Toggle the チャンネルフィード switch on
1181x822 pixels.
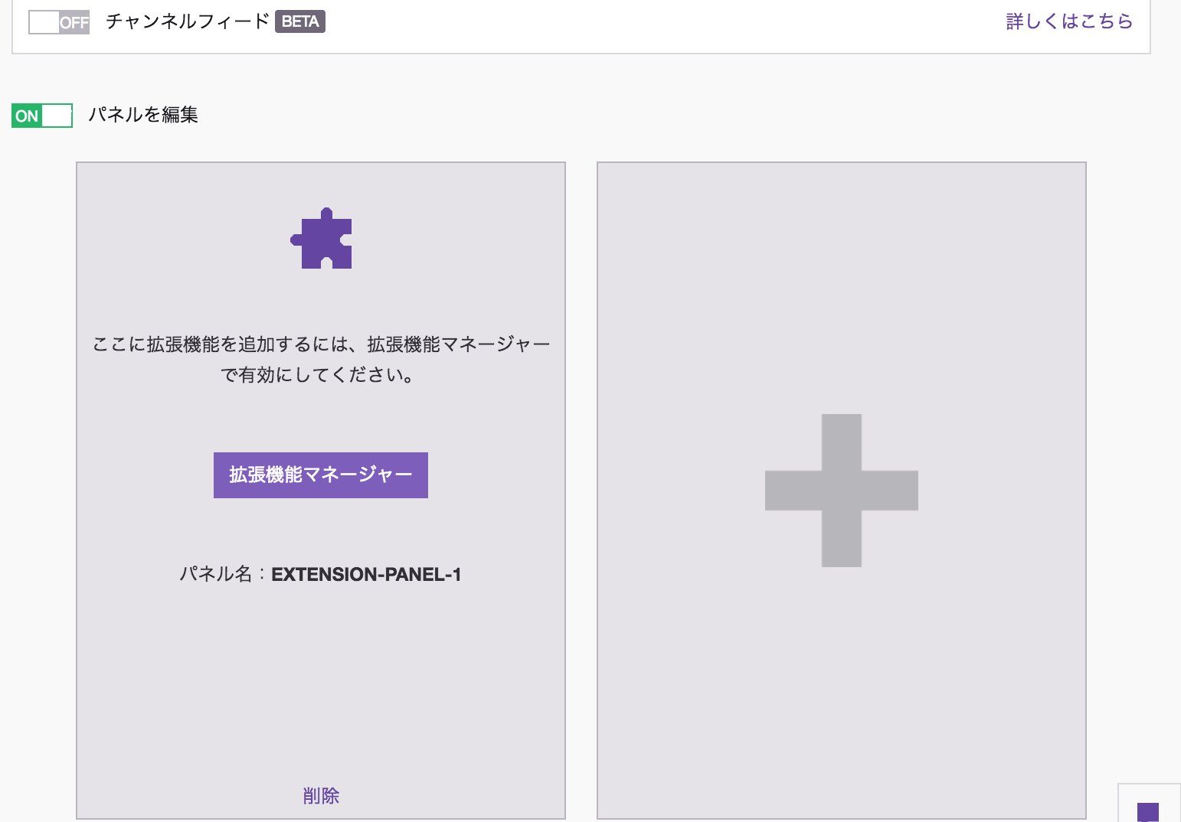point(59,22)
